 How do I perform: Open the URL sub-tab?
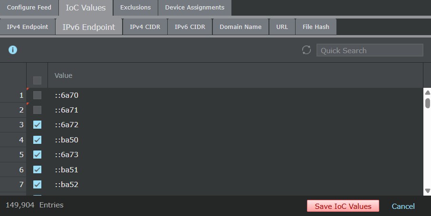click(282, 27)
